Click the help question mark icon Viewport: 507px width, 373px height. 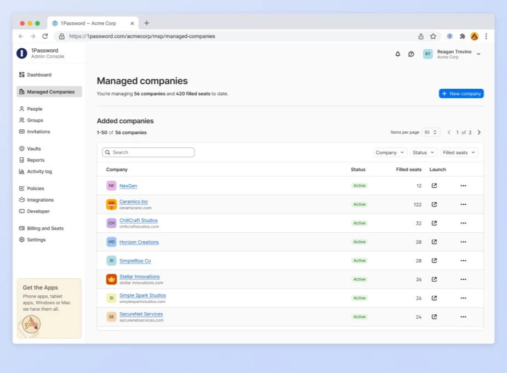coord(411,54)
